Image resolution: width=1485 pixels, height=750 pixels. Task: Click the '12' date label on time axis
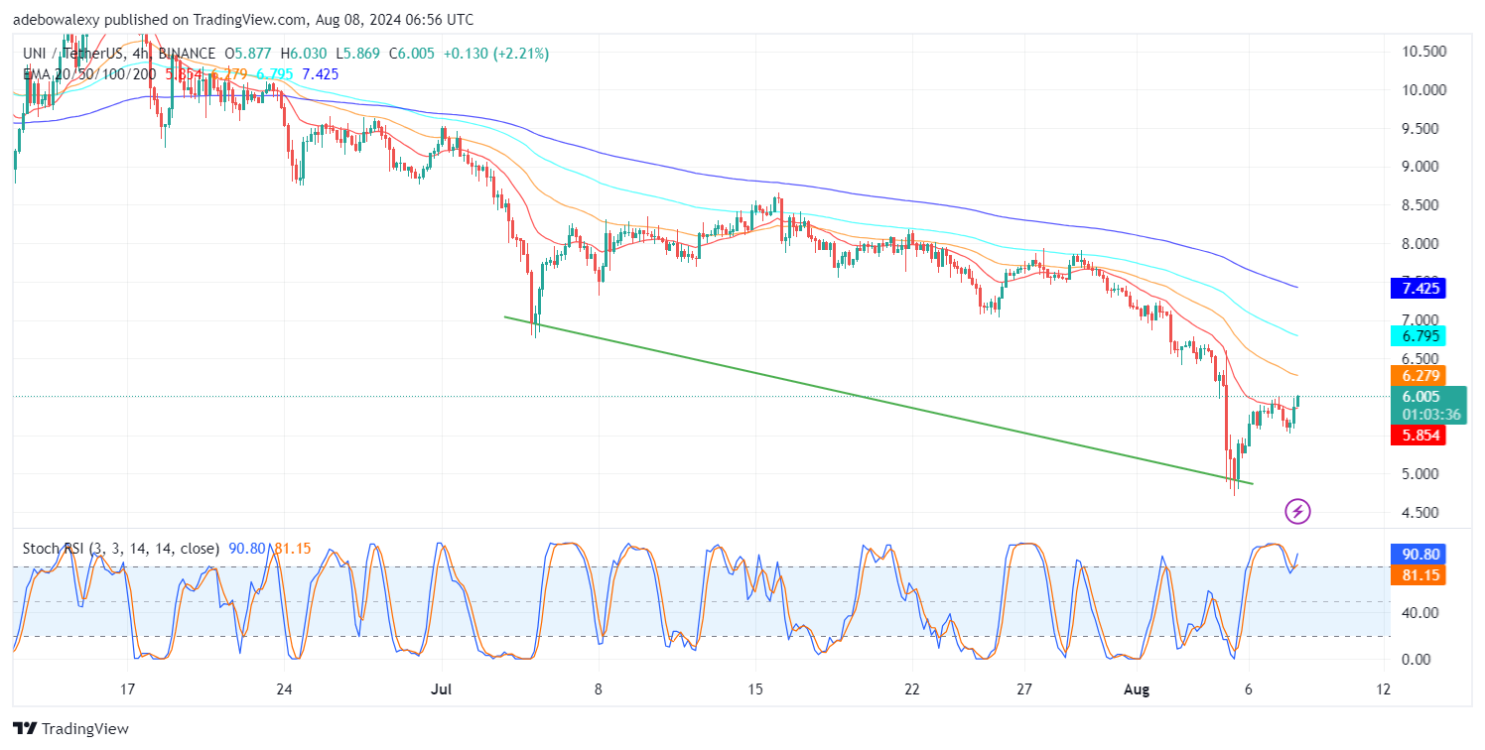coord(1383,688)
